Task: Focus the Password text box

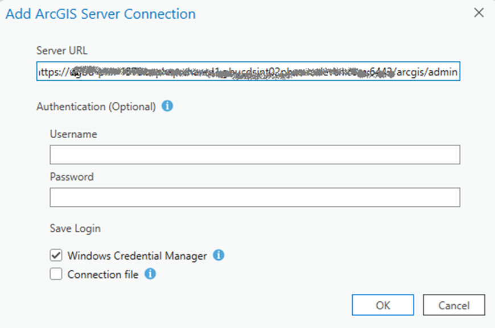Action: pyautogui.click(x=255, y=197)
